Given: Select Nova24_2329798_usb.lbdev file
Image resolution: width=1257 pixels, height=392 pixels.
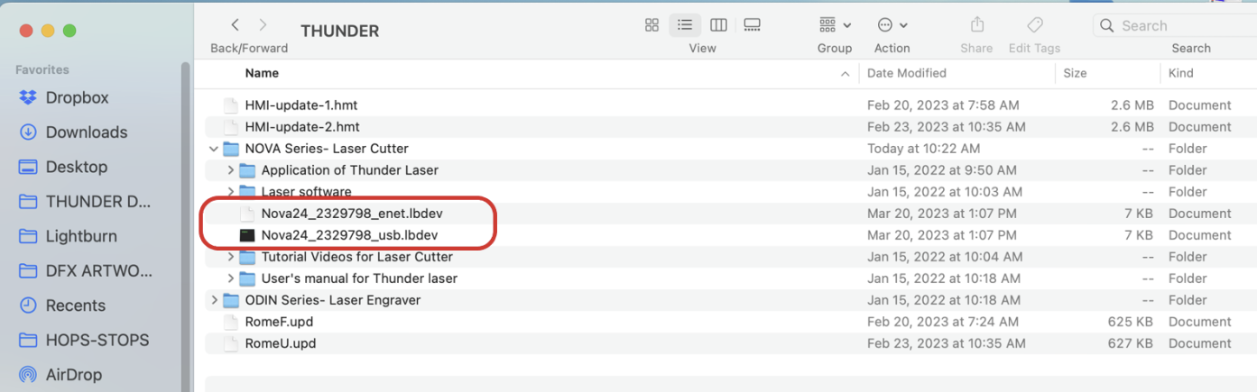Looking at the screenshot, I should (x=350, y=235).
